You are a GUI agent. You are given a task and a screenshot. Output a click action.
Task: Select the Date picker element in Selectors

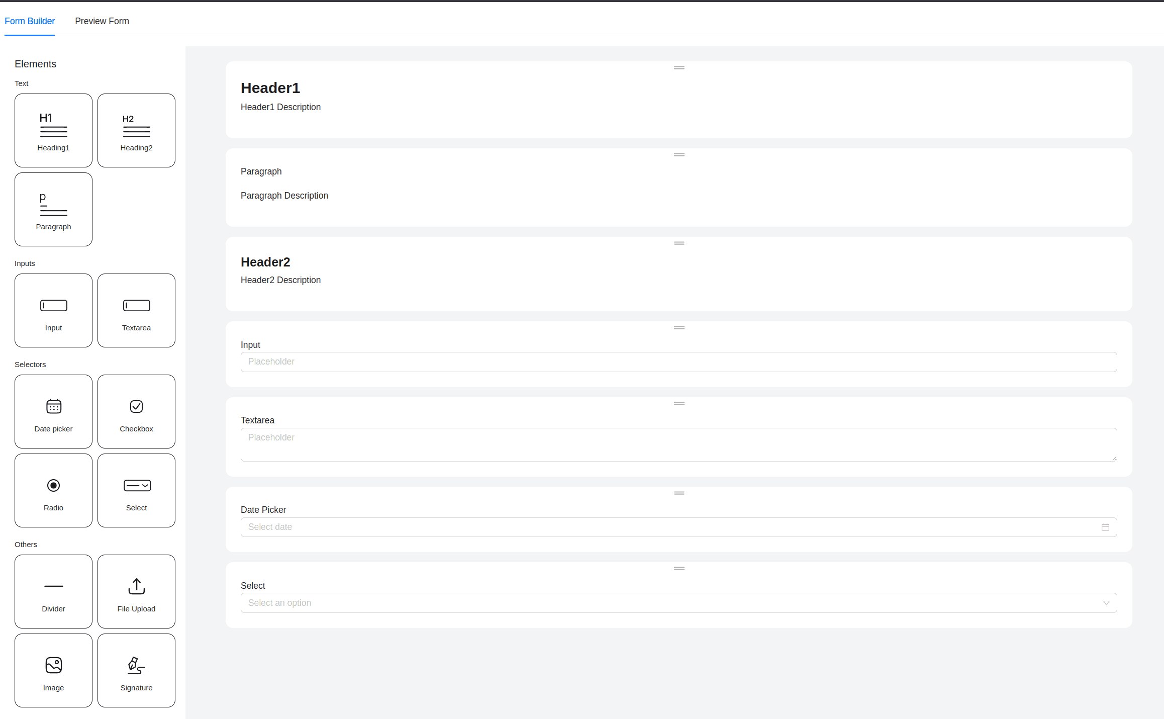click(x=53, y=411)
